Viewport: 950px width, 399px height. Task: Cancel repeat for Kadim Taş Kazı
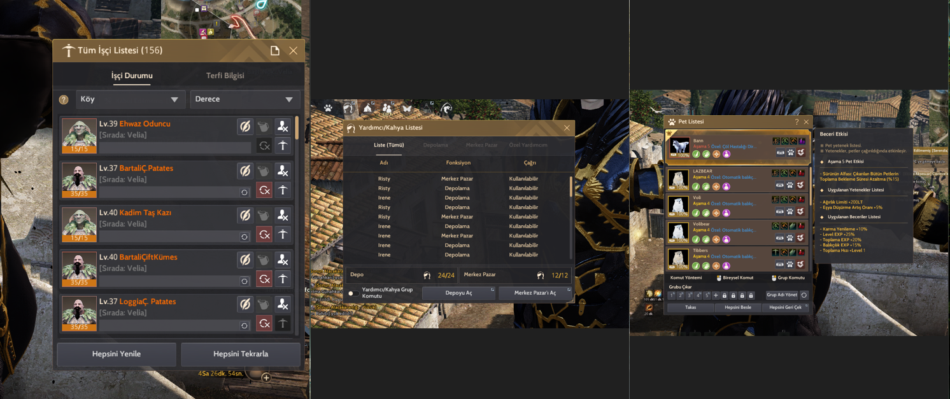click(264, 235)
